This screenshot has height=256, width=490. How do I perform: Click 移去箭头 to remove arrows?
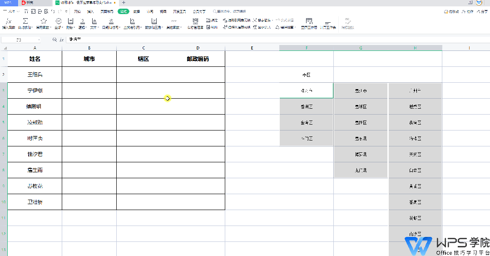click(262, 20)
